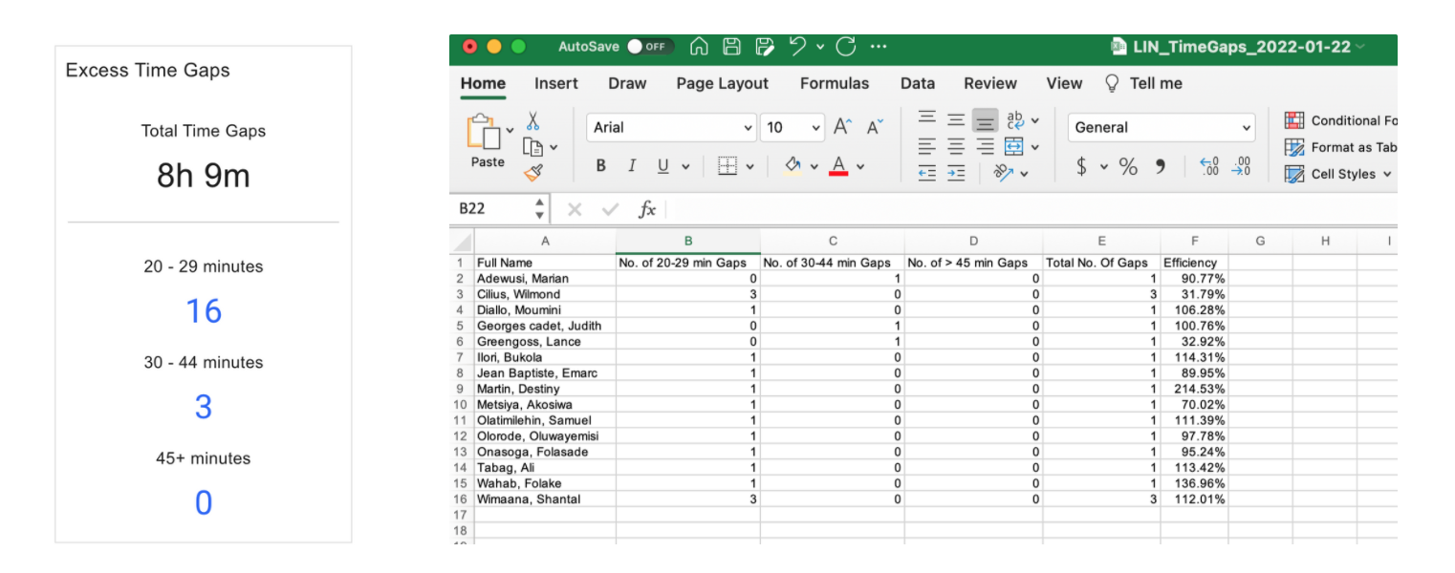The width and height of the screenshot is (1455, 573).
Task: Toggle italic formatting
Action: pos(632,164)
